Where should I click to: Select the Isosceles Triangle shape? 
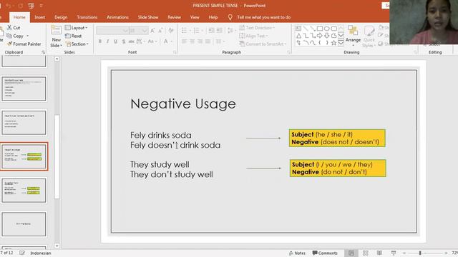(x=298, y=36)
